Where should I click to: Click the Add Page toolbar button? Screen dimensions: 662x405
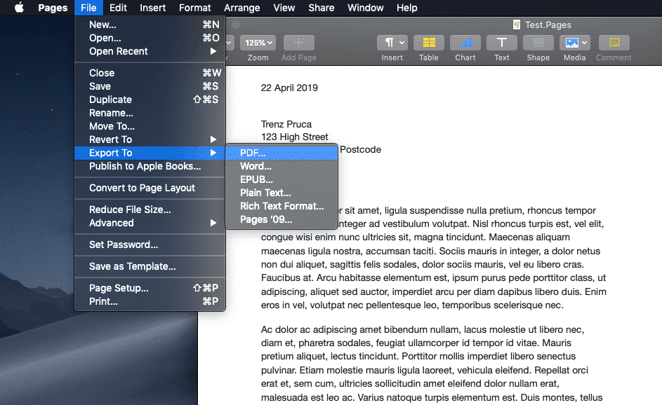[x=299, y=43]
